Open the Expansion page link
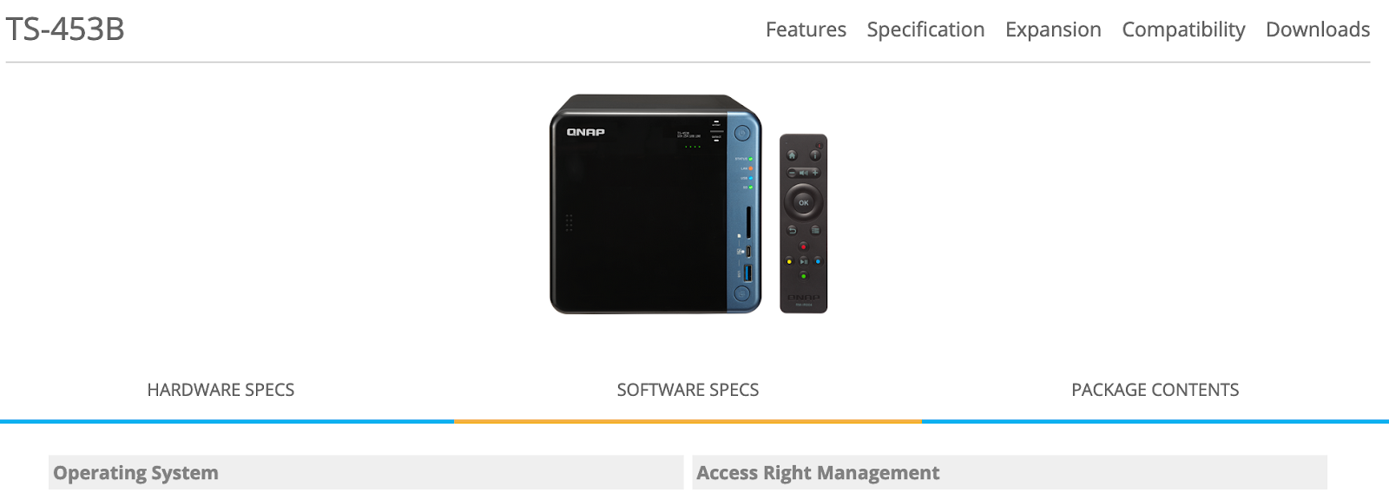This screenshot has width=1389, height=493. (x=1053, y=30)
